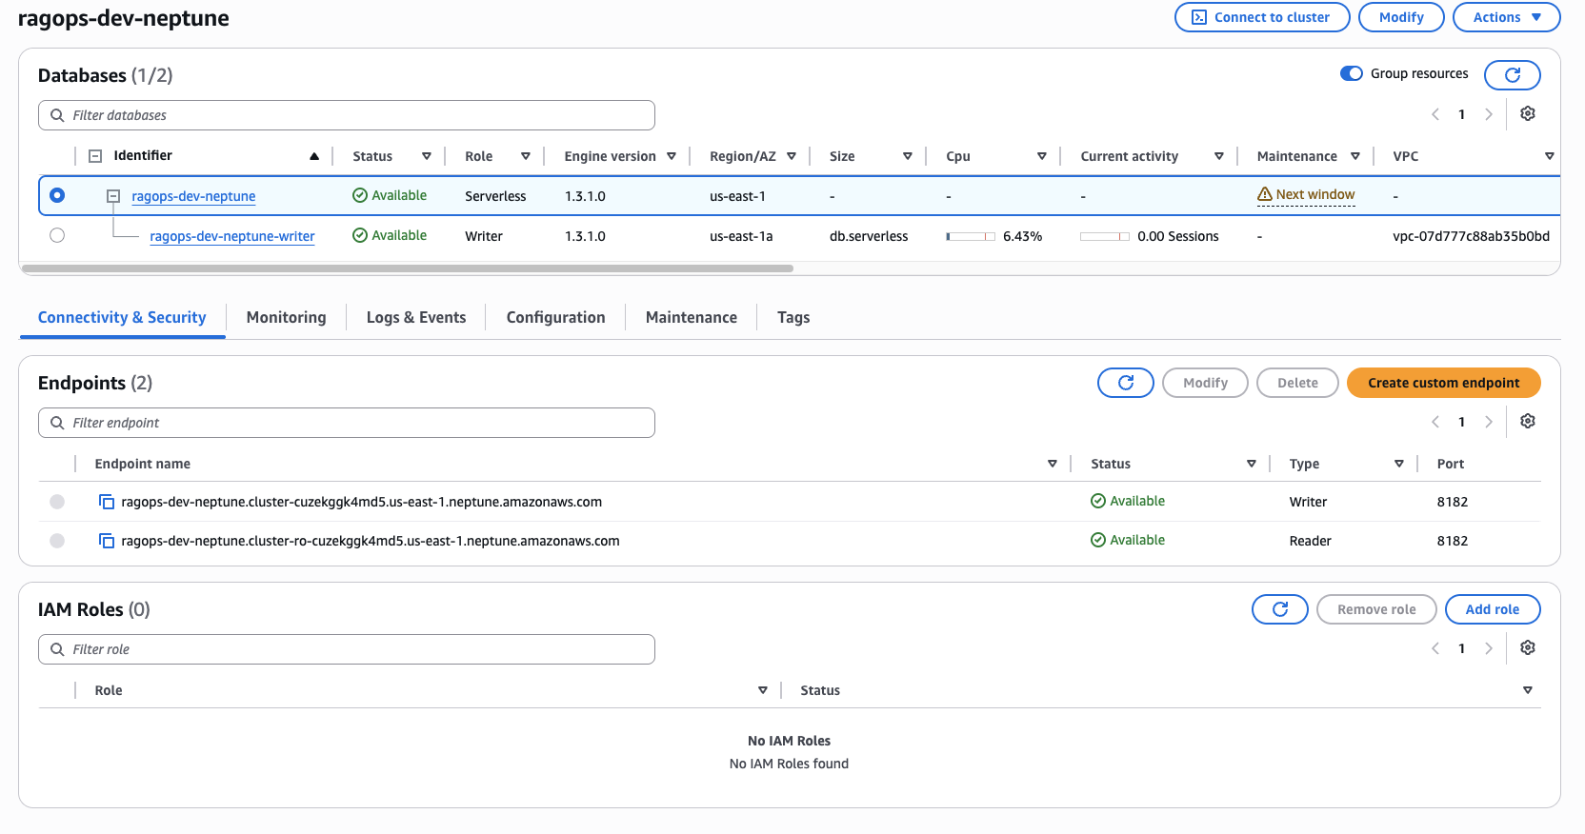Open VPC column dropdown
Image resolution: width=1585 pixels, height=834 pixels.
tap(1550, 156)
